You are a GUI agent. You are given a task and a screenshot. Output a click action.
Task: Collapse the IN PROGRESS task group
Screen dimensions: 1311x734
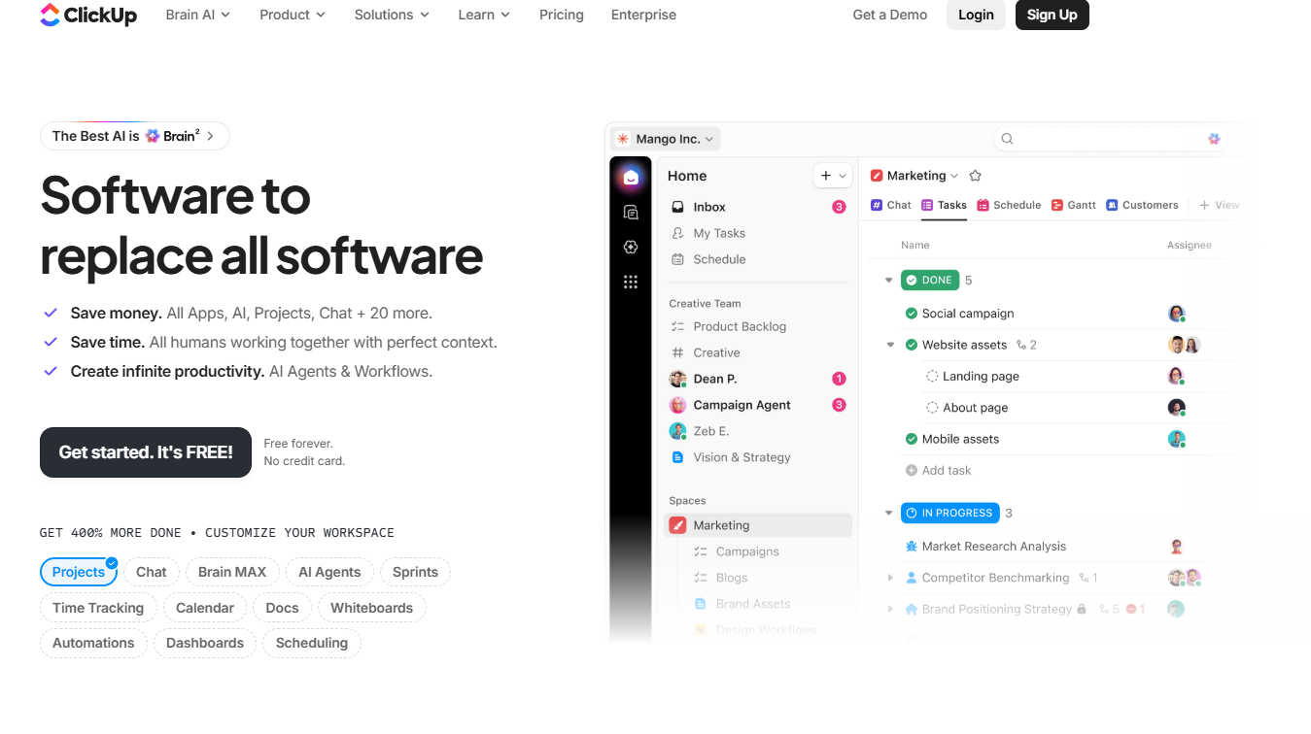click(888, 513)
